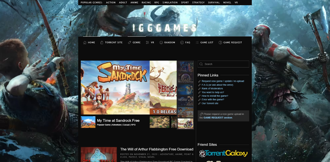Click the Game List lines icon
Viewport: 330px width, 162px height.
tap(197, 42)
